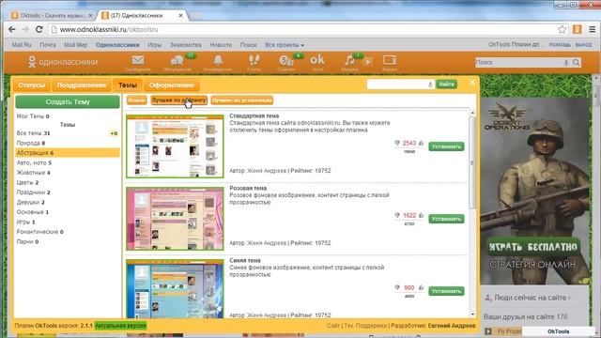This screenshot has height=338, width=601.
Task: Like Стандартная тема with thumbs up
Action: click(422, 143)
